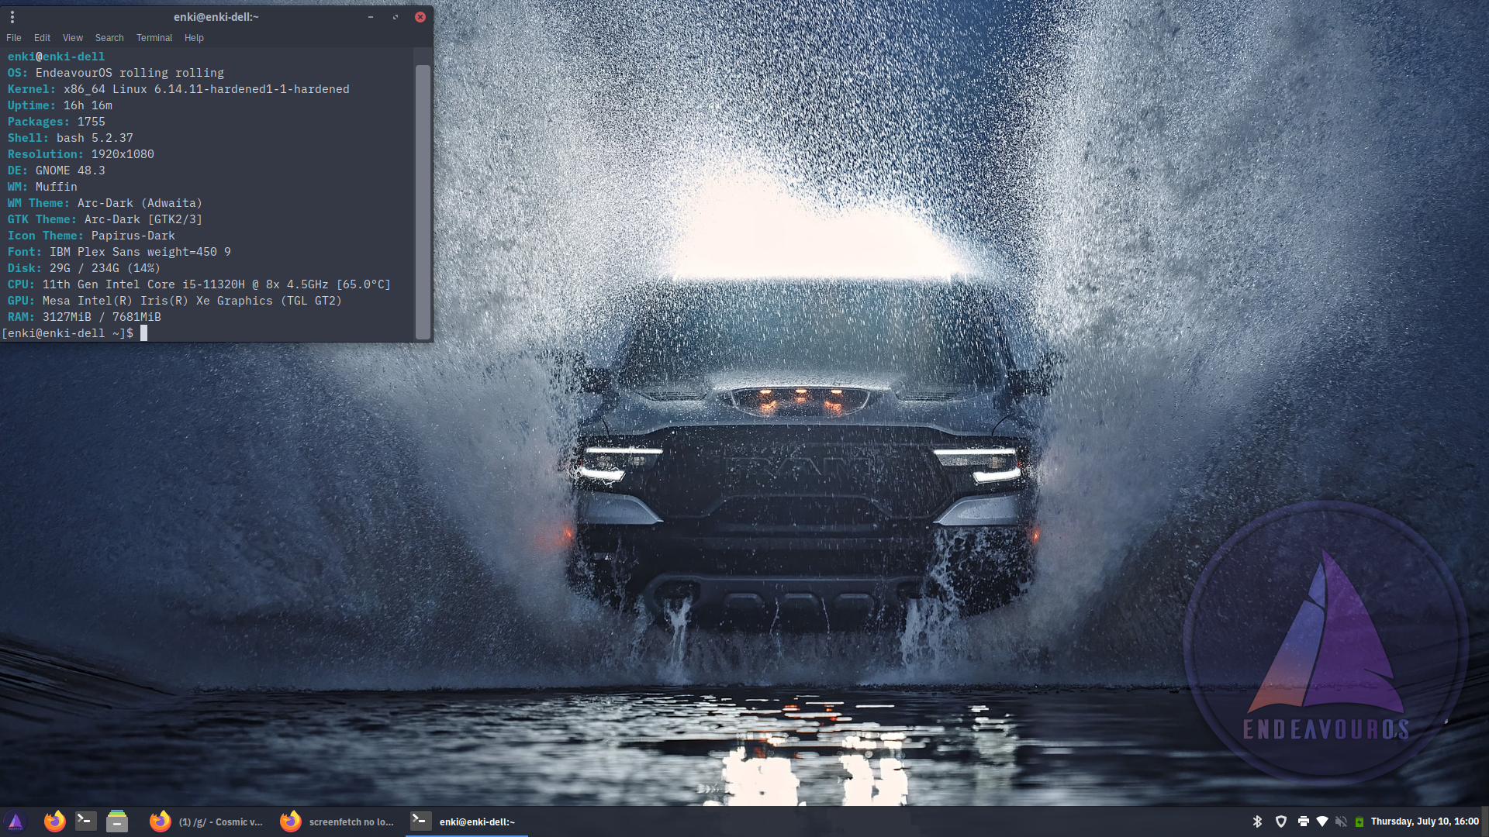
Task: Click the show desktop strip at panel edge
Action: point(1485,821)
